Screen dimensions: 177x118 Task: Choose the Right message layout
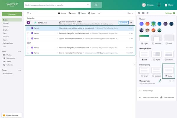click(154, 60)
